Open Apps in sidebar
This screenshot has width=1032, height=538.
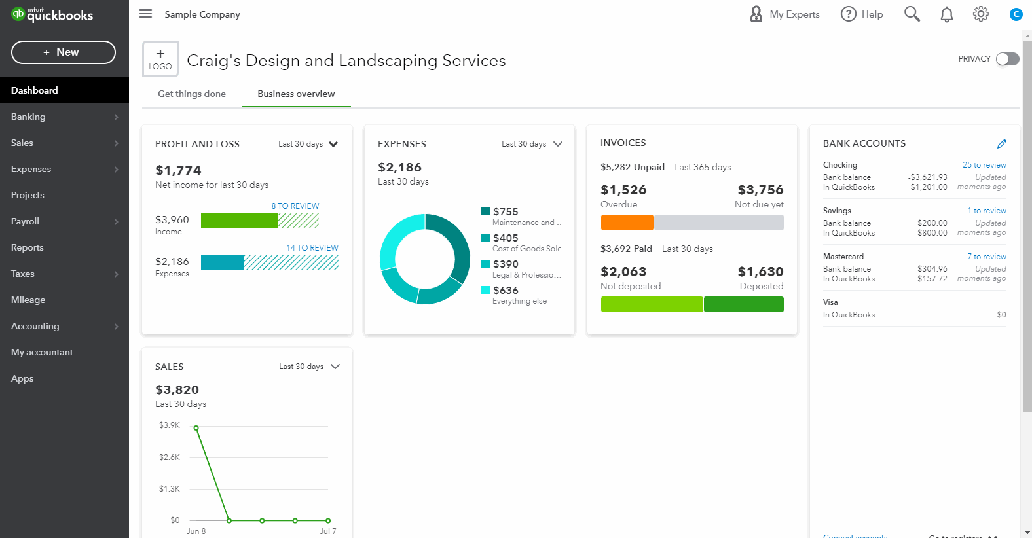(64, 378)
